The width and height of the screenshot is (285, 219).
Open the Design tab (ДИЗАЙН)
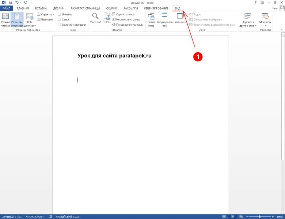click(59, 8)
